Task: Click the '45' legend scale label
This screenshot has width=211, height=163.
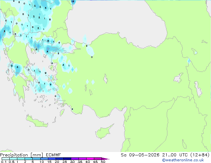Action: pos(95,162)
